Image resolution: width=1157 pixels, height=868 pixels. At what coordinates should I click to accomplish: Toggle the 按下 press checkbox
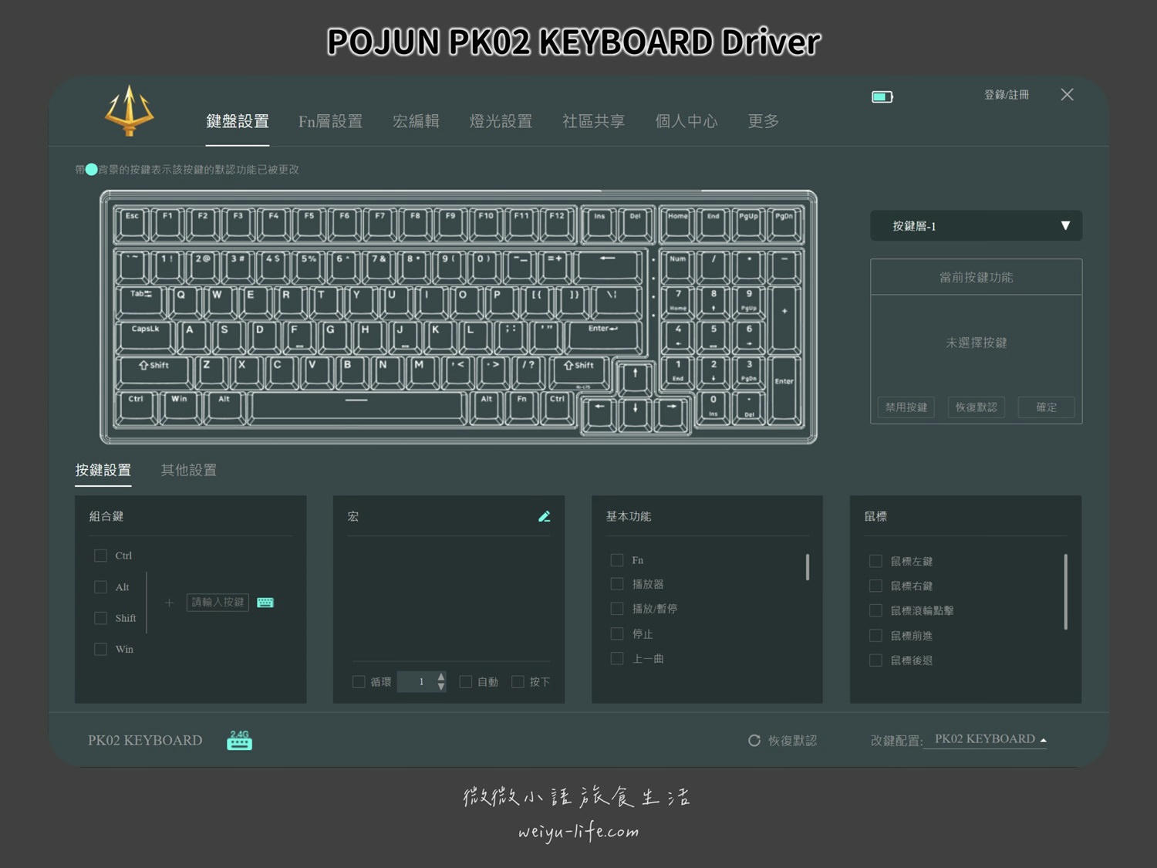click(x=518, y=681)
